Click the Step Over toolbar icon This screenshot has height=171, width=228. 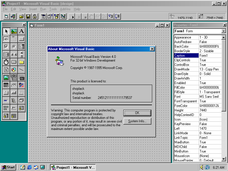pyautogui.click(x=117, y=17)
